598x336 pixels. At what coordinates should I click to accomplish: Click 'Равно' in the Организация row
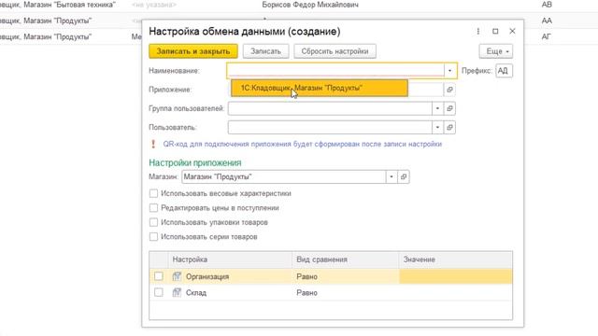pyautogui.click(x=307, y=276)
